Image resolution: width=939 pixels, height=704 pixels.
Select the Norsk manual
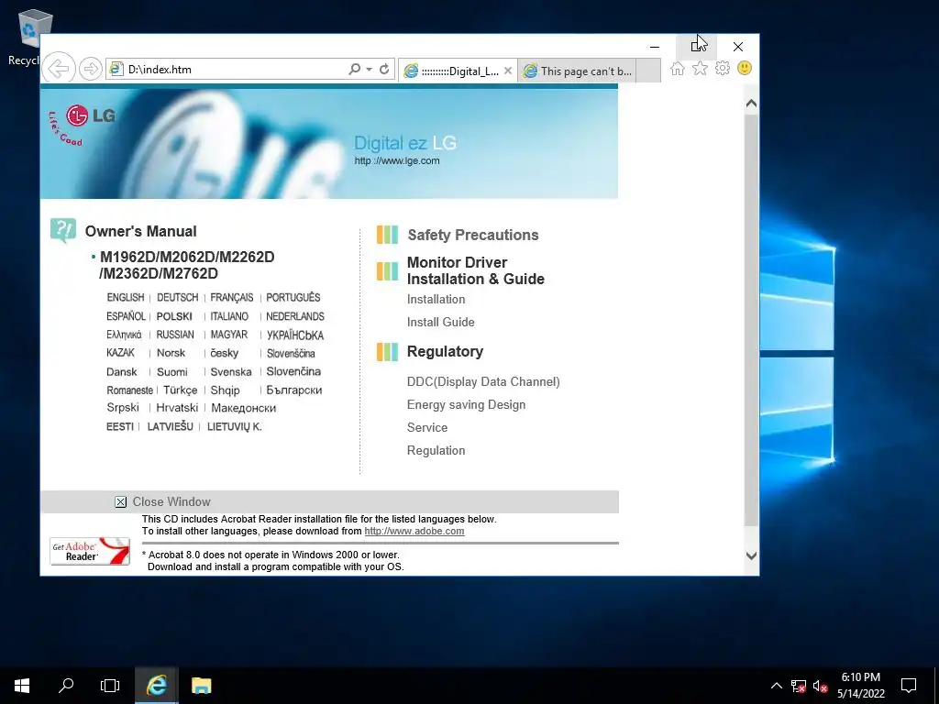tap(171, 353)
